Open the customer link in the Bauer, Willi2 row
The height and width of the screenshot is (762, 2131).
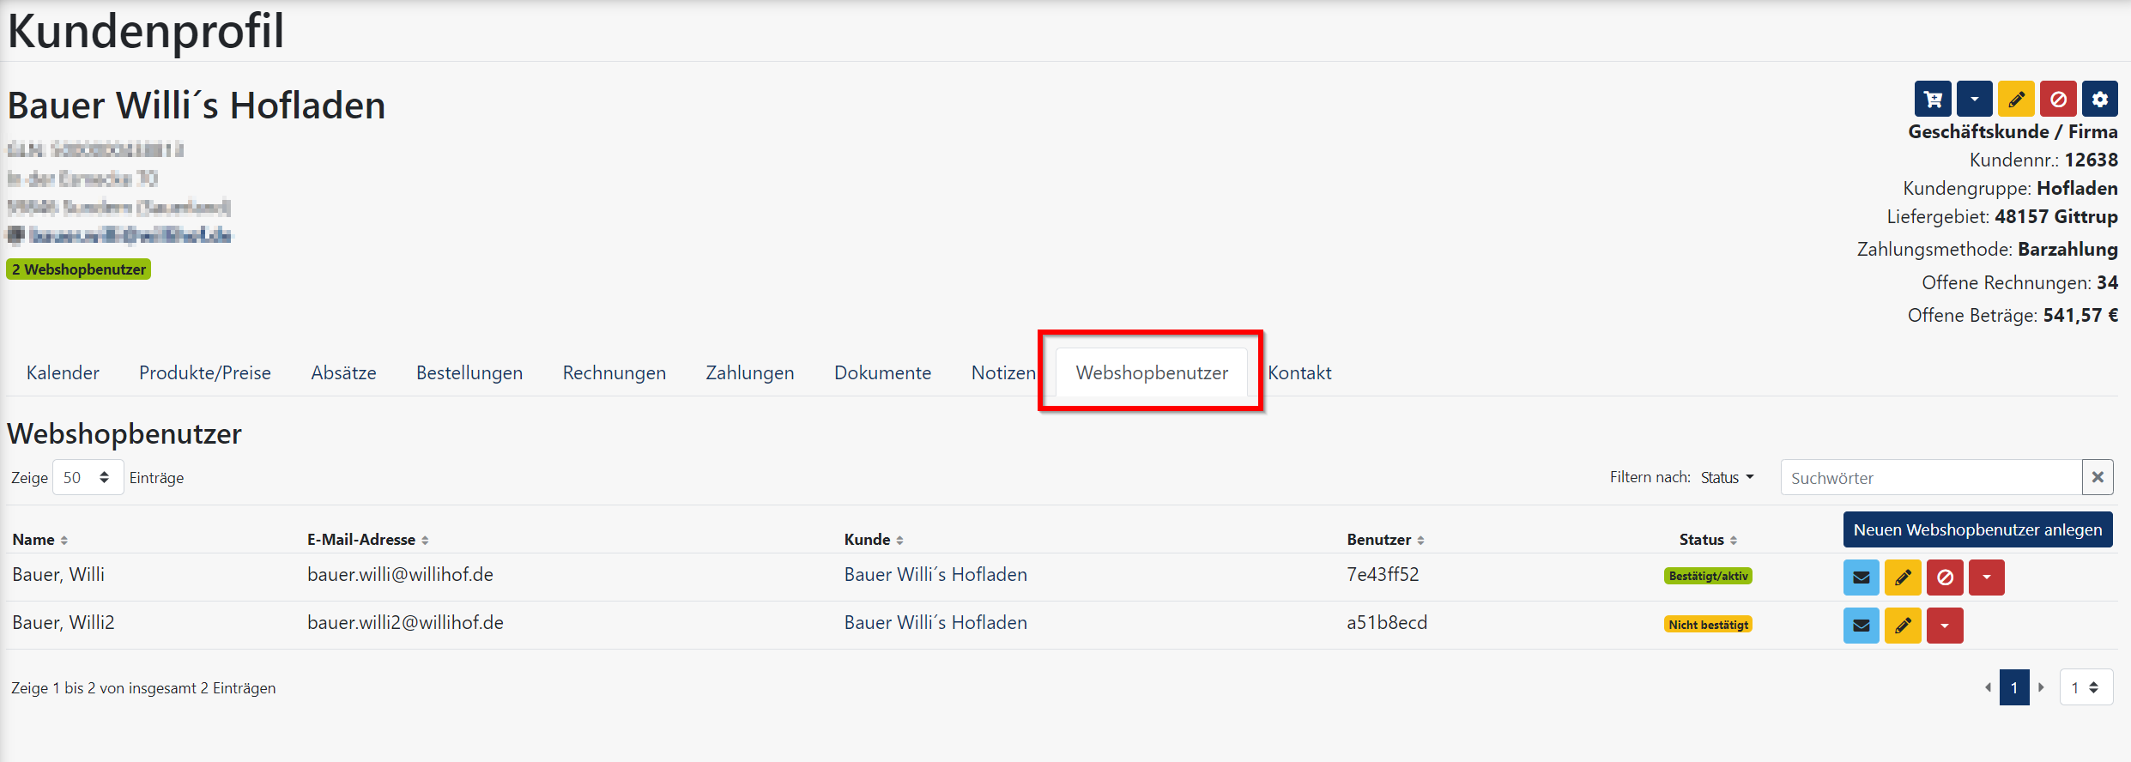coord(935,622)
